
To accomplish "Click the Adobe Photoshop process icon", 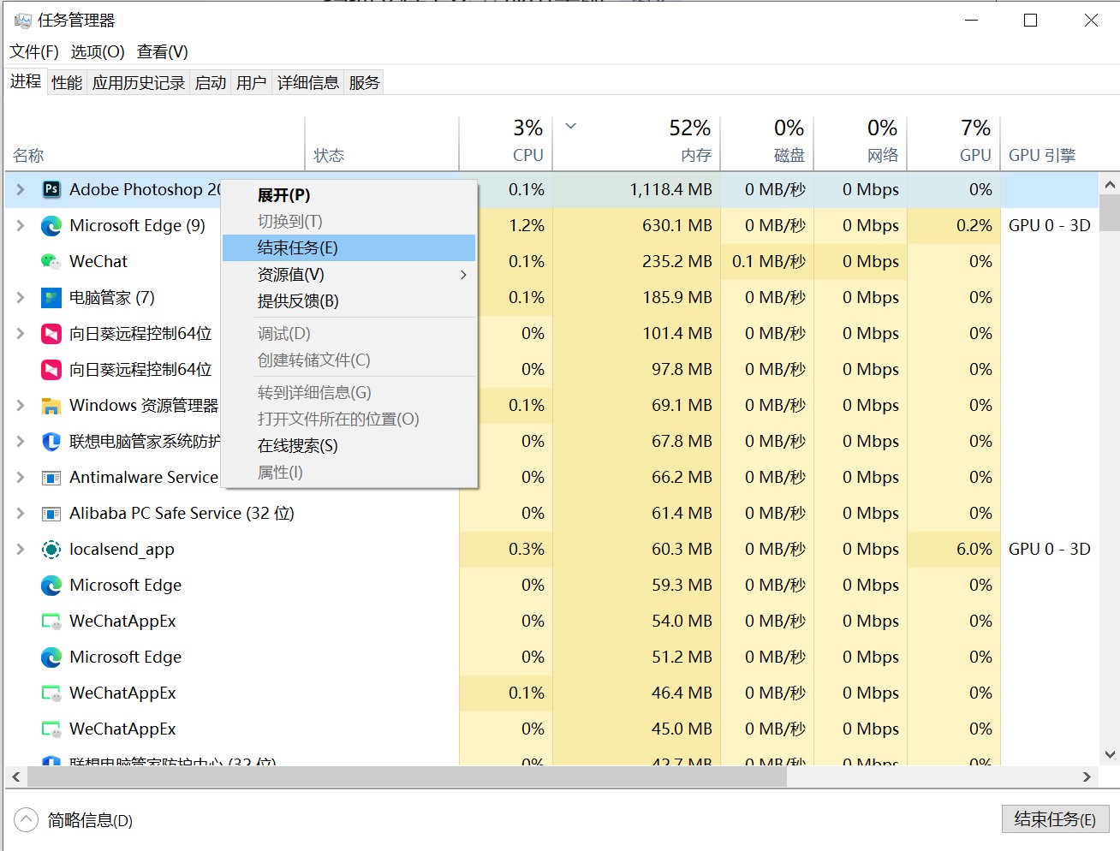I will pyautogui.click(x=51, y=189).
